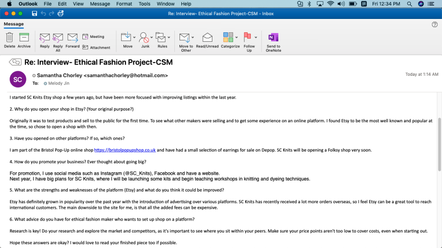Click the email subject heading
This screenshot has height=248, width=442.
pos(98,62)
